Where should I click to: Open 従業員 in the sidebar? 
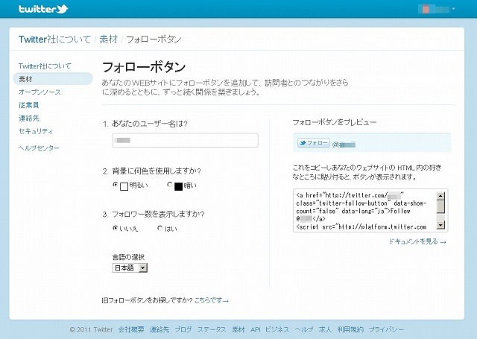(x=28, y=105)
